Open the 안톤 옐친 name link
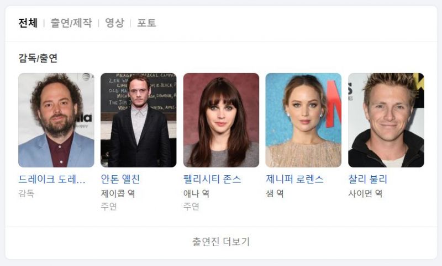Image resolution: width=442 pixels, height=266 pixels. tap(120, 179)
